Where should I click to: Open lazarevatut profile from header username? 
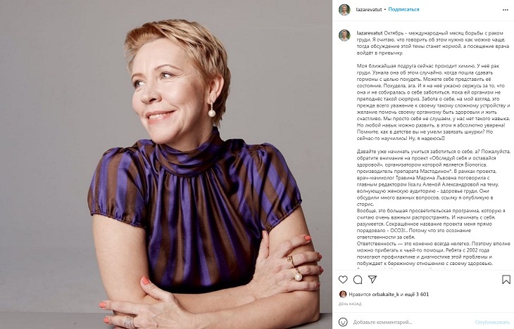click(x=369, y=10)
